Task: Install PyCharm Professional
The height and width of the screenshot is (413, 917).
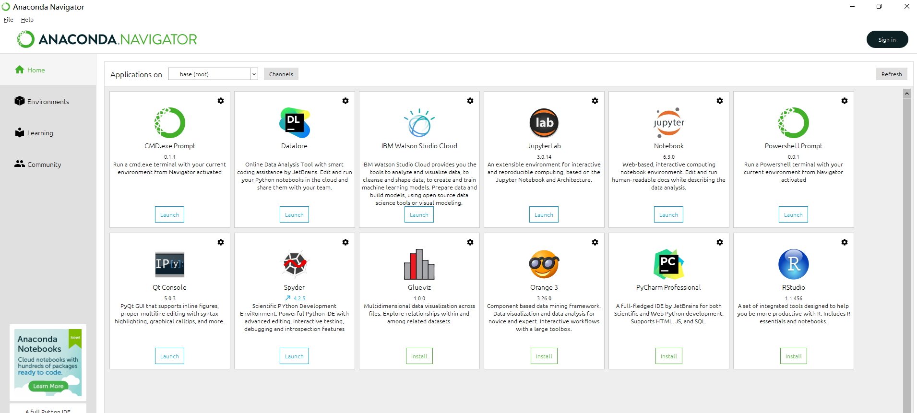Action: (x=669, y=356)
